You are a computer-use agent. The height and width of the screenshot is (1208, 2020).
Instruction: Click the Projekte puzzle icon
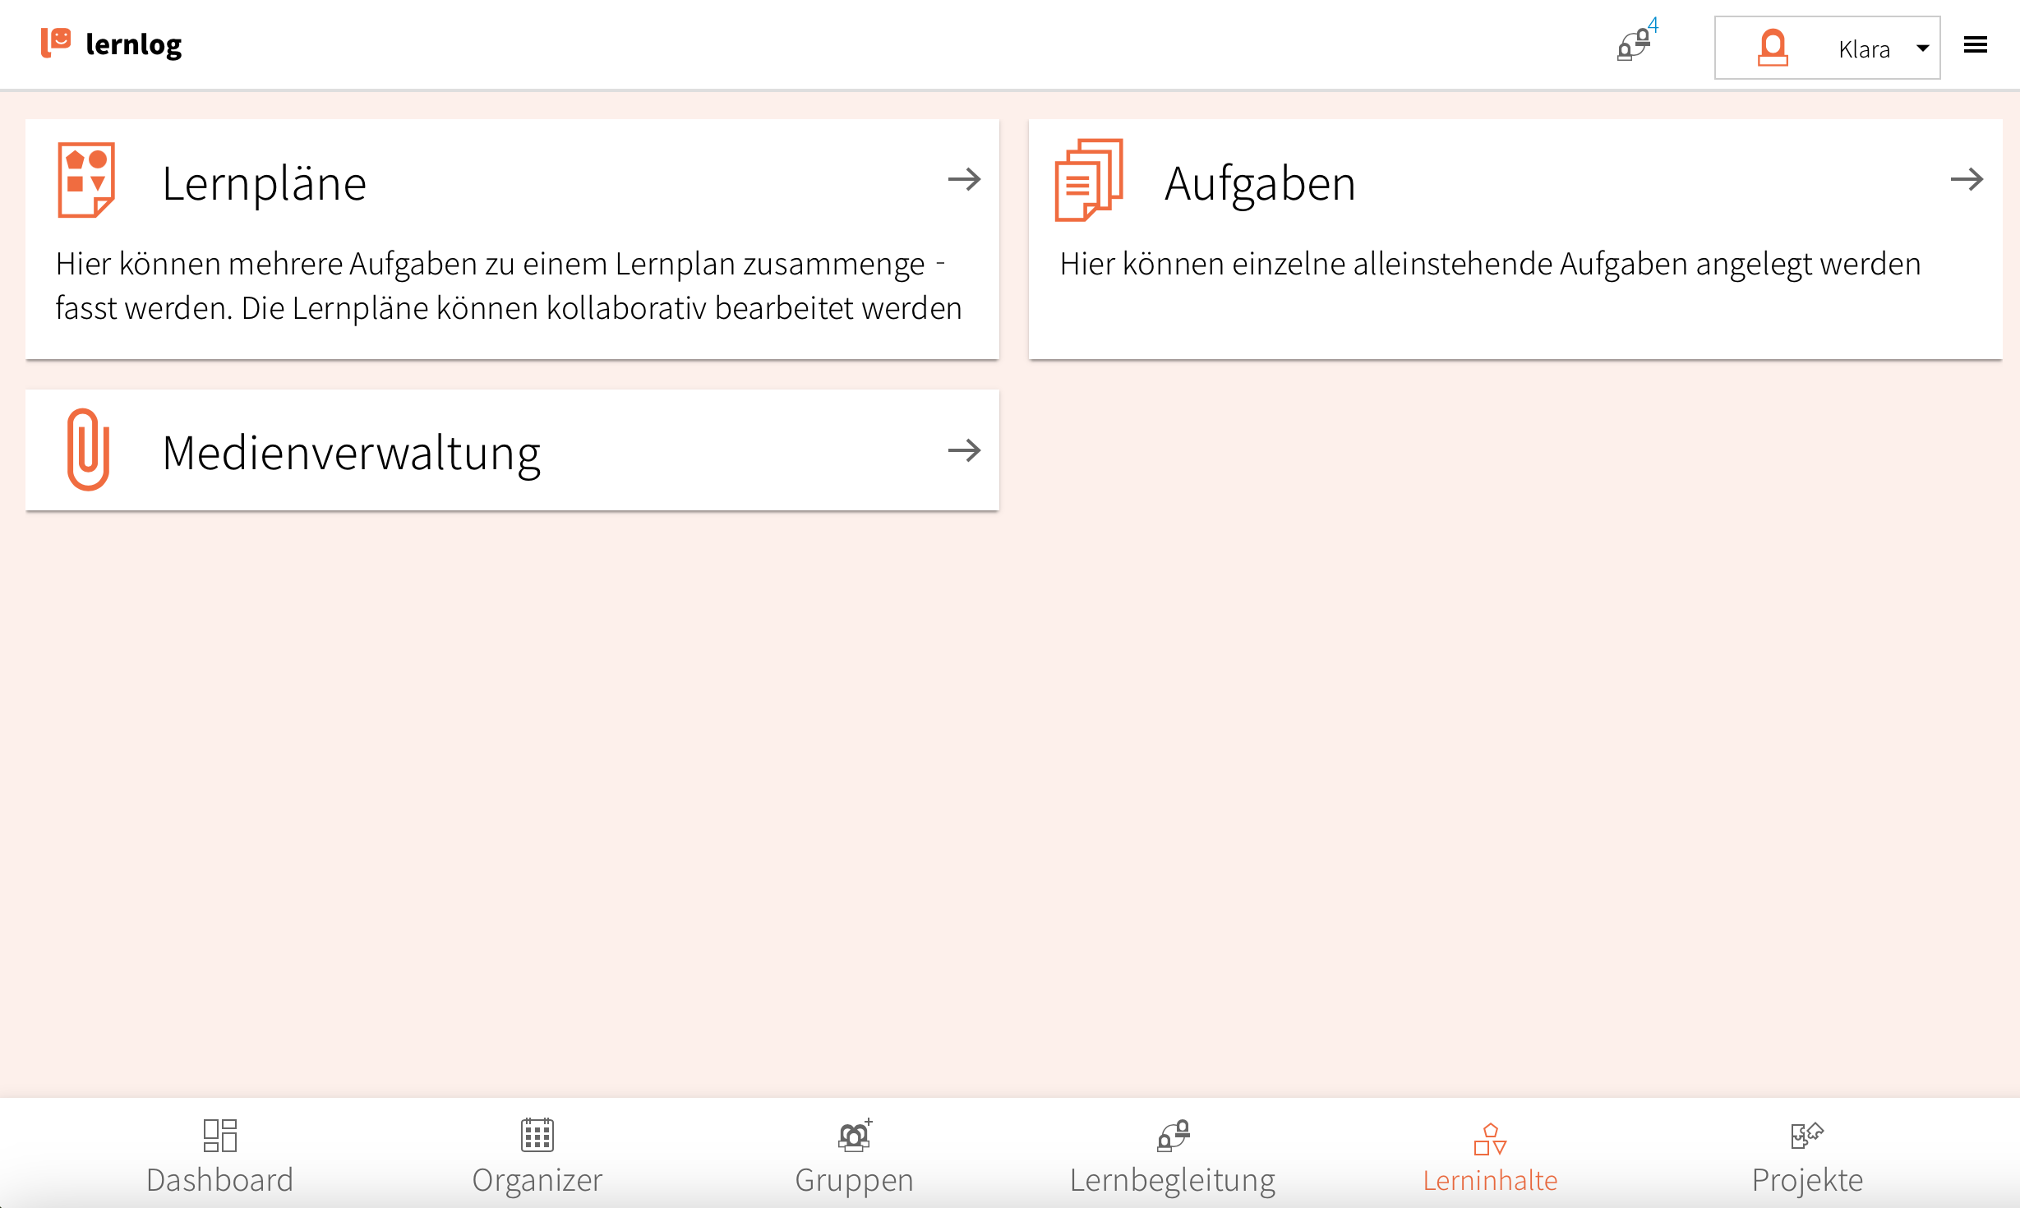1807,1135
